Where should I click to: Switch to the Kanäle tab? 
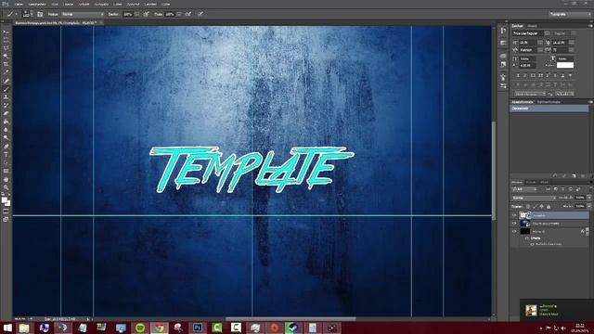point(531,182)
